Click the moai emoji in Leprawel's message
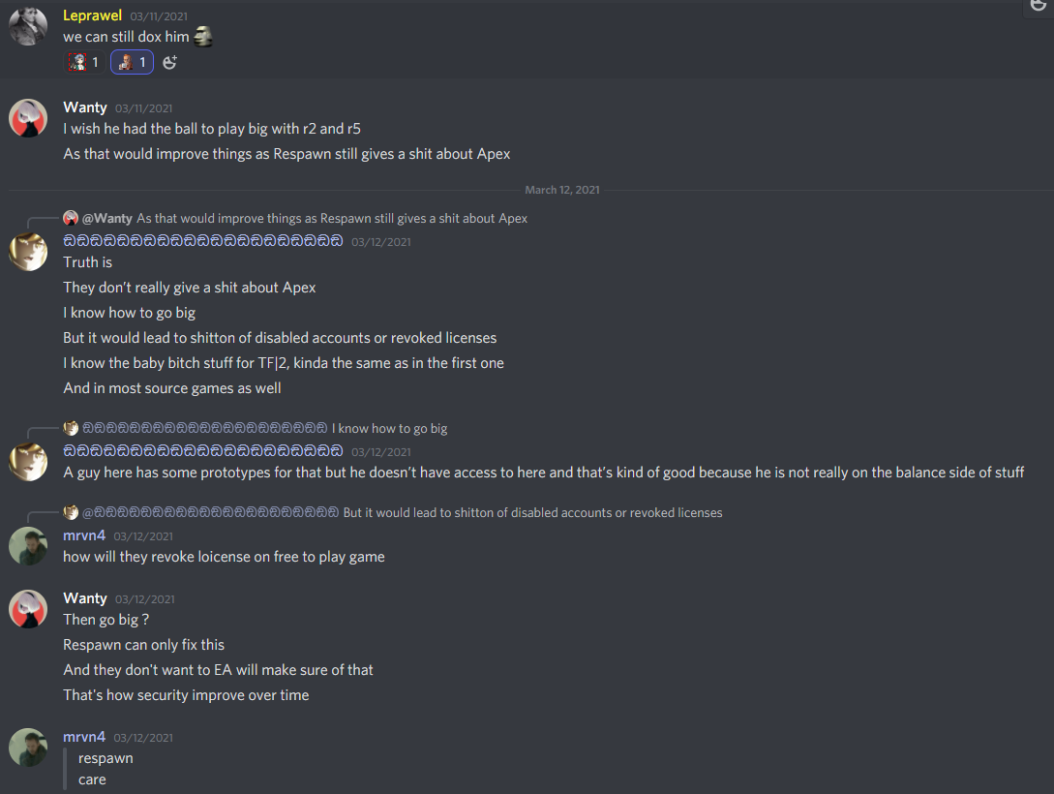The image size is (1054, 794). pos(202,37)
